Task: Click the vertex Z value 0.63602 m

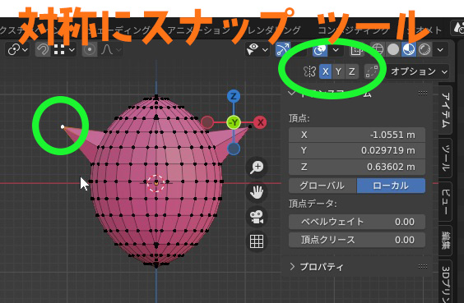Action: click(357, 167)
